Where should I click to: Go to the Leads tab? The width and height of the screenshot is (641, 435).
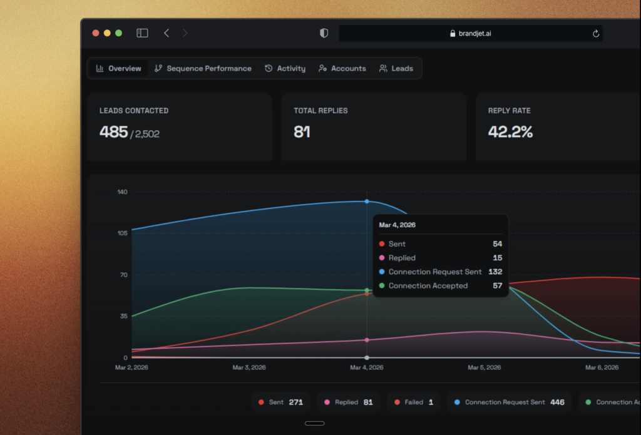pyautogui.click(x=396, y=68)
